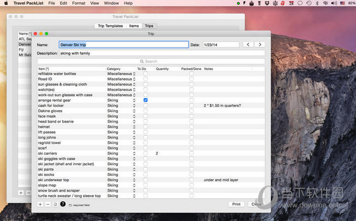
Task: Switch to Trip Templates tab
Action: (110, 26)
